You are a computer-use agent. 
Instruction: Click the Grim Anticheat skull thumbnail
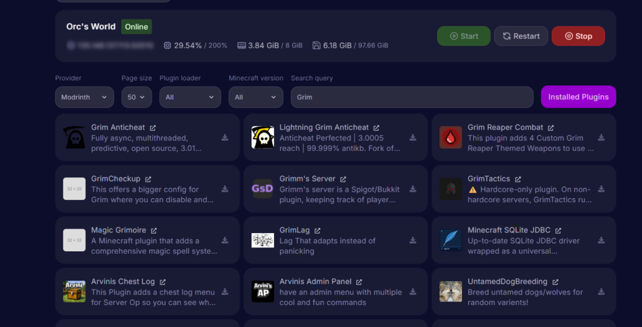(x=74, y=138)
